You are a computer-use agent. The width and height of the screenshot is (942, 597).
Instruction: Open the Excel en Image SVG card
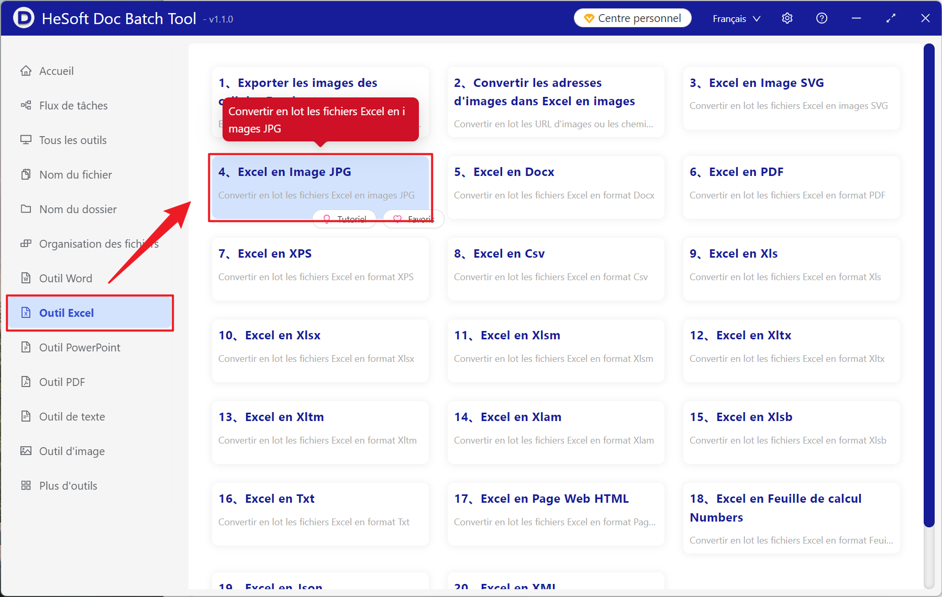pos(791,98)
